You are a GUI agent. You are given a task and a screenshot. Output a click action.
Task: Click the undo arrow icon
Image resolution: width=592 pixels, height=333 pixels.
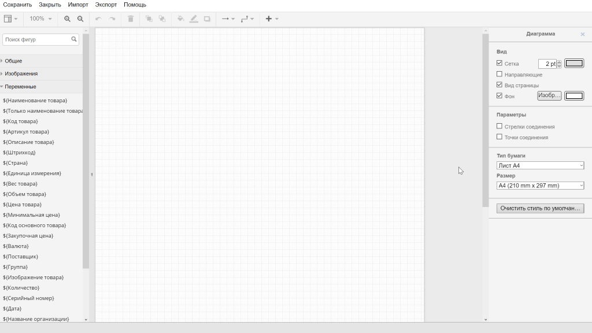coord(98,19)
